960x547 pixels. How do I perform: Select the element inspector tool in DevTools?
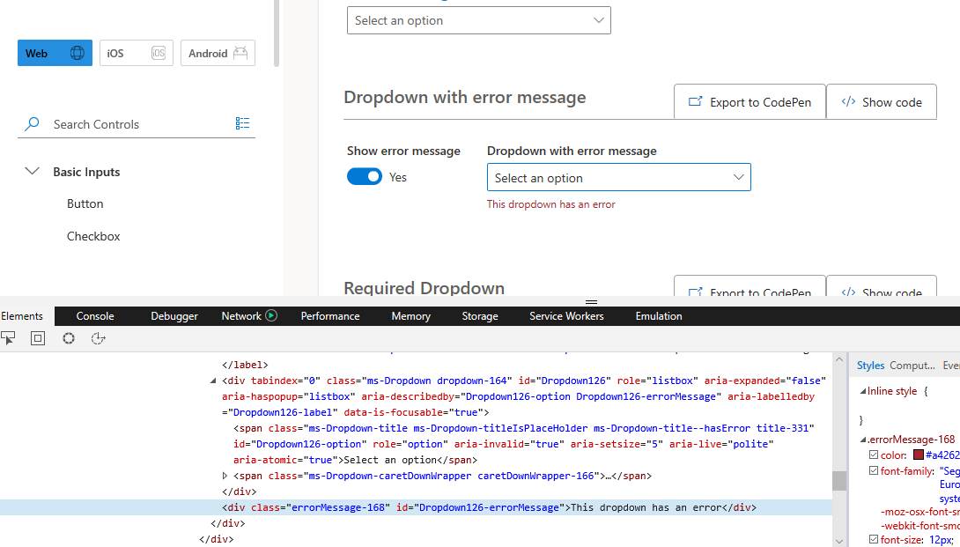pyautogui.click(x=11, y=338)
